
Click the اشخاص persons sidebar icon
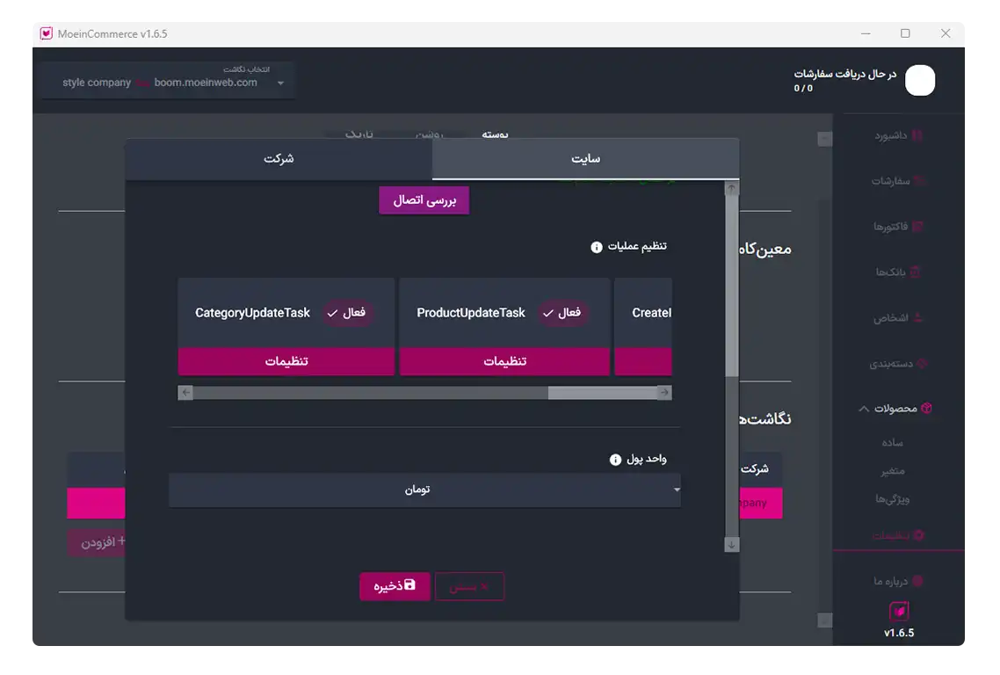click(918, 317)
